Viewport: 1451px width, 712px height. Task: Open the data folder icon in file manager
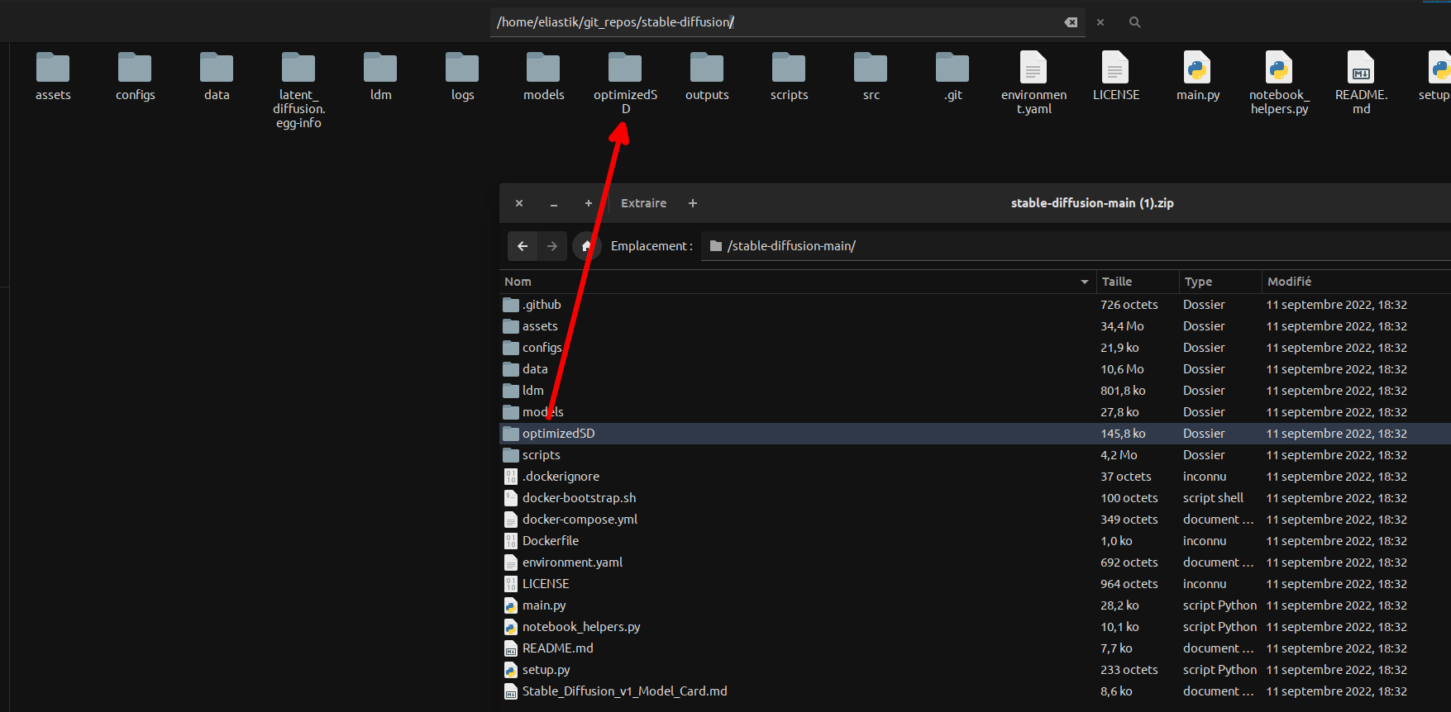(217, 68)
